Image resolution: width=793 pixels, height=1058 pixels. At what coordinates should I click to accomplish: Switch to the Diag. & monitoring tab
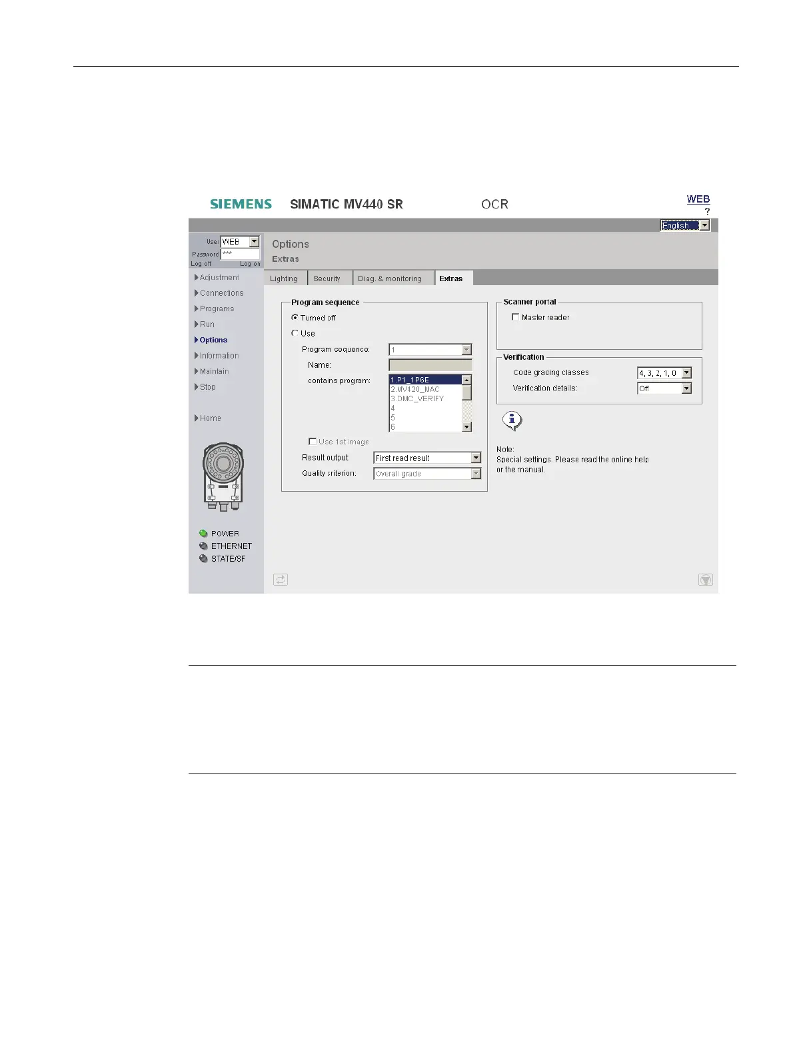pyautogui.click(x=393, y=278)
